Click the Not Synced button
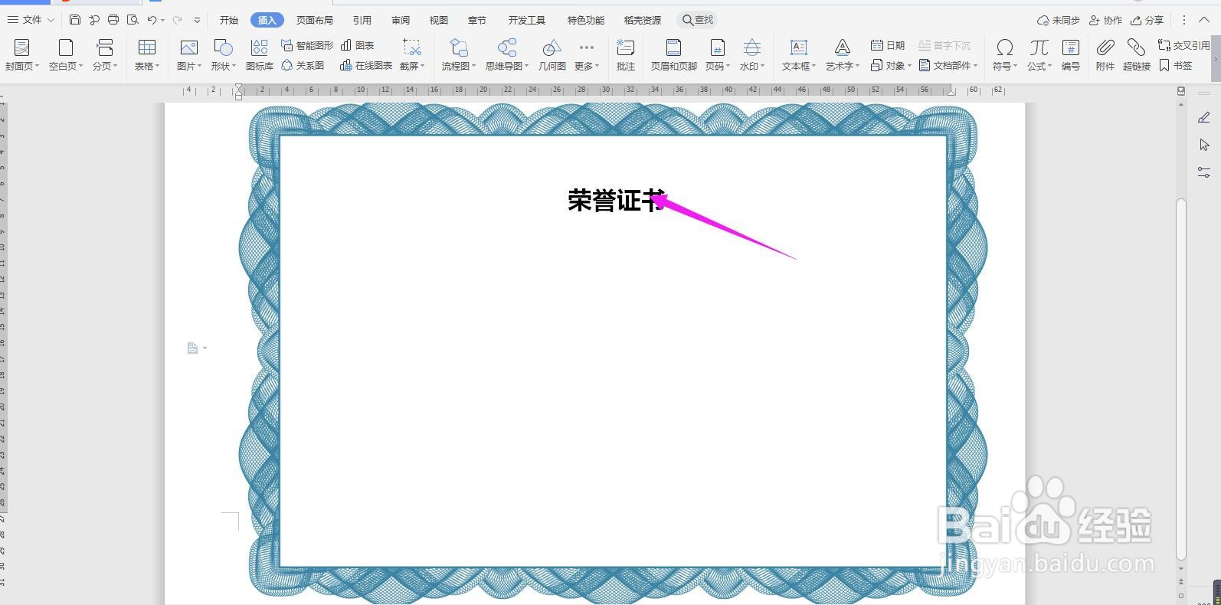This screenshot has height=605, width=1221. 1059,20
